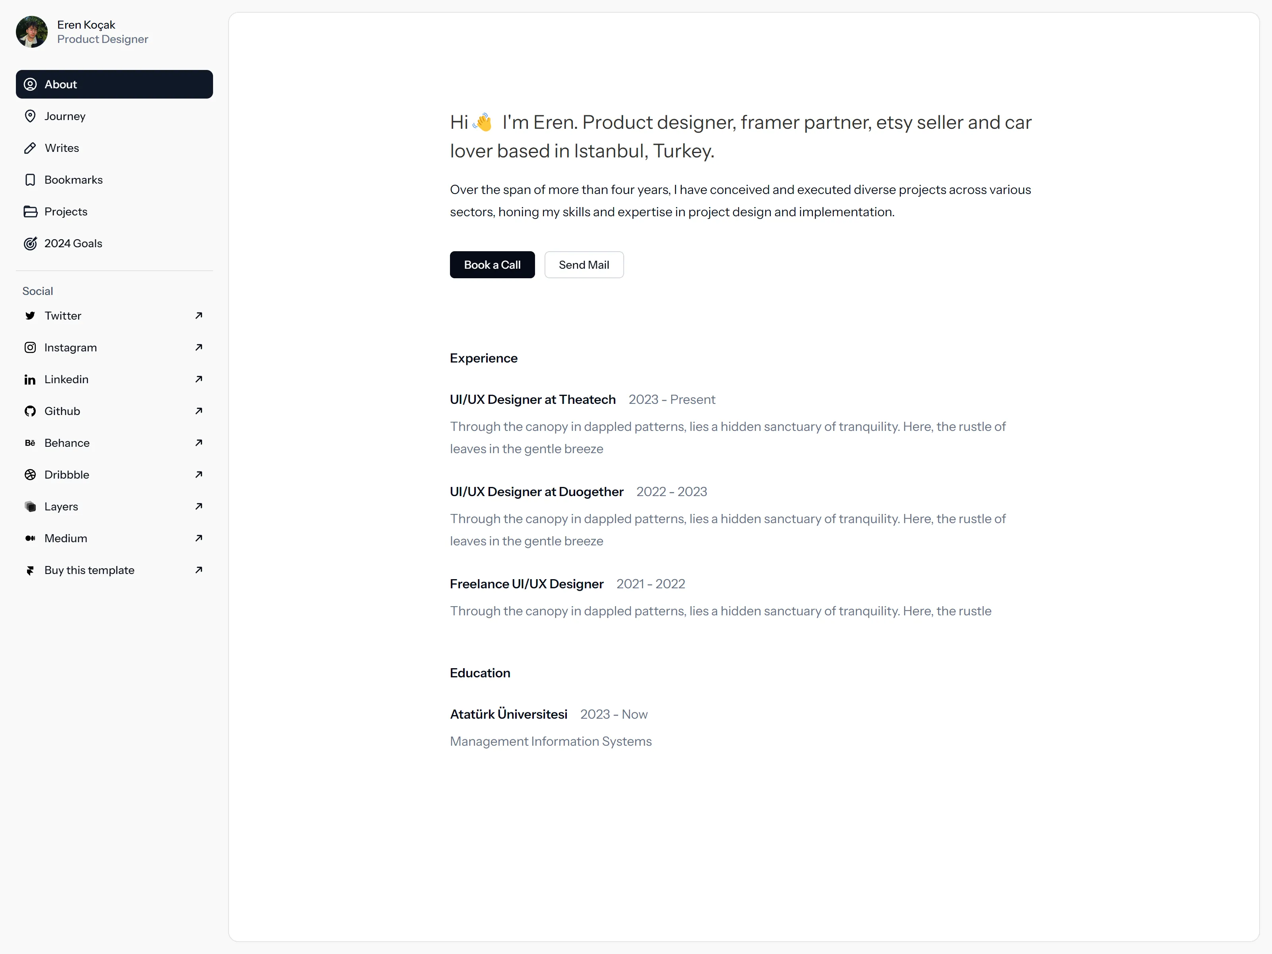Click the Send Mail button
Screen dimensions: 1272x954
pos(584,264)
